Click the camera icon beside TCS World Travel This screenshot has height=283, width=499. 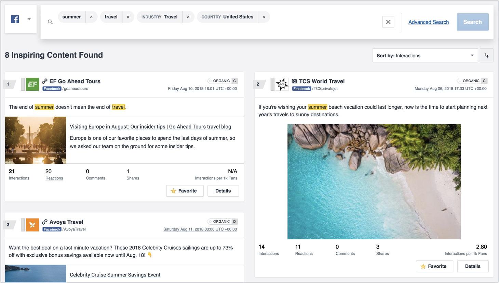click(x=294, y=81)
